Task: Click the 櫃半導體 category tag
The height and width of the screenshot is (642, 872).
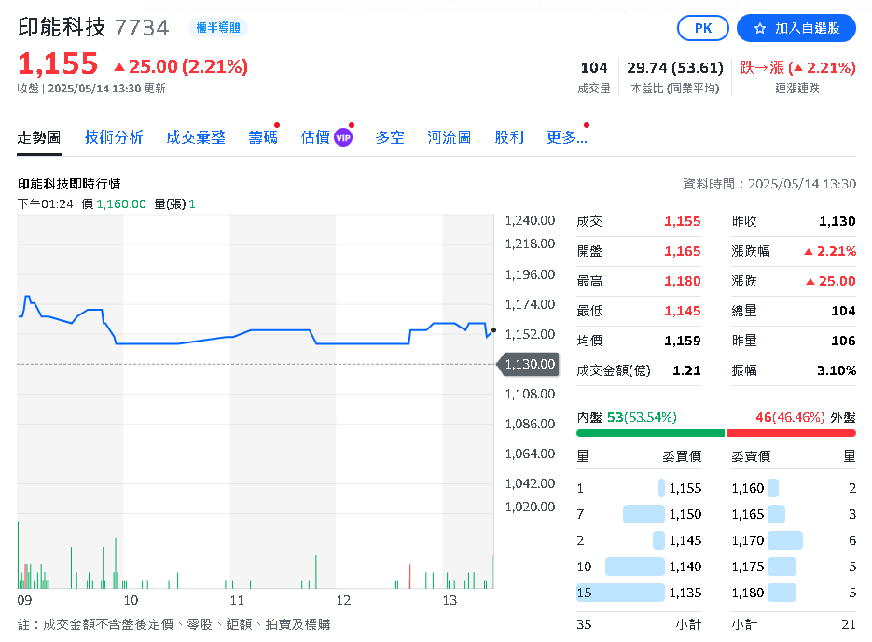Action: [218, 28]
